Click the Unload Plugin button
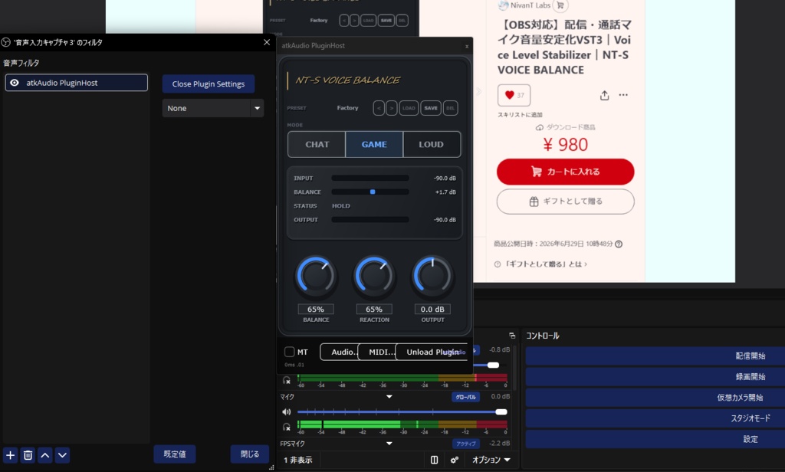This screenshot has width=785, height=472. (x=432, y=352)
